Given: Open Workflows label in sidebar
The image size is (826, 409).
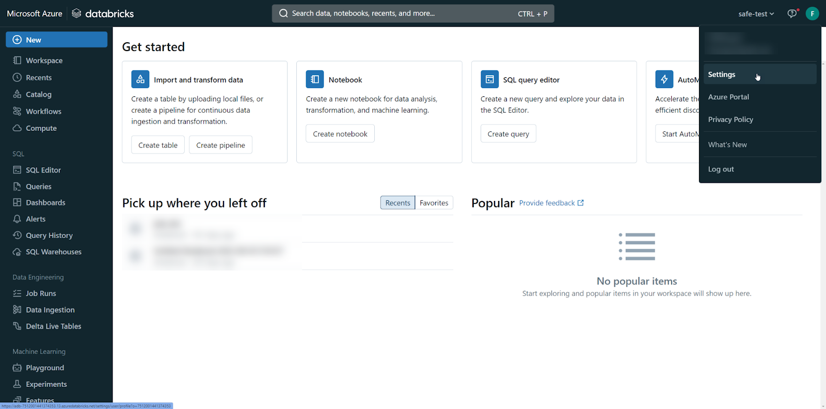Looking at the screenshot, I should tap(44, 112).
